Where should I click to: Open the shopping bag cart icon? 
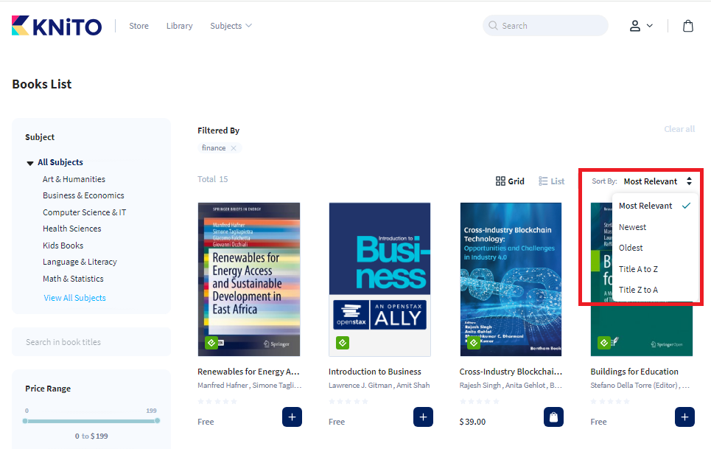point(687,26)
